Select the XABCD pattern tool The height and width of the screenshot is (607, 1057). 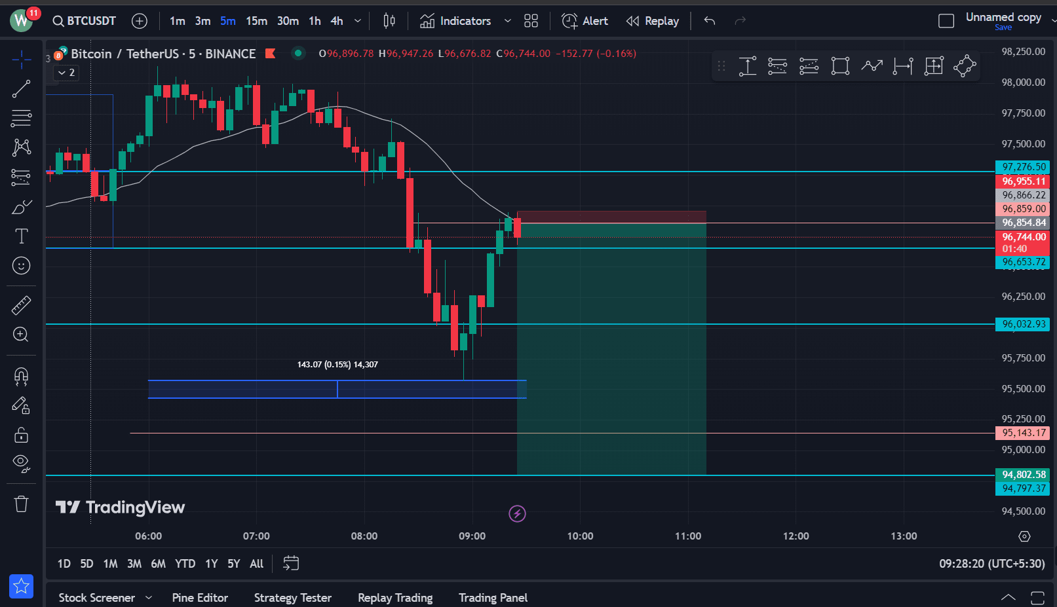[x=21, y=147]
